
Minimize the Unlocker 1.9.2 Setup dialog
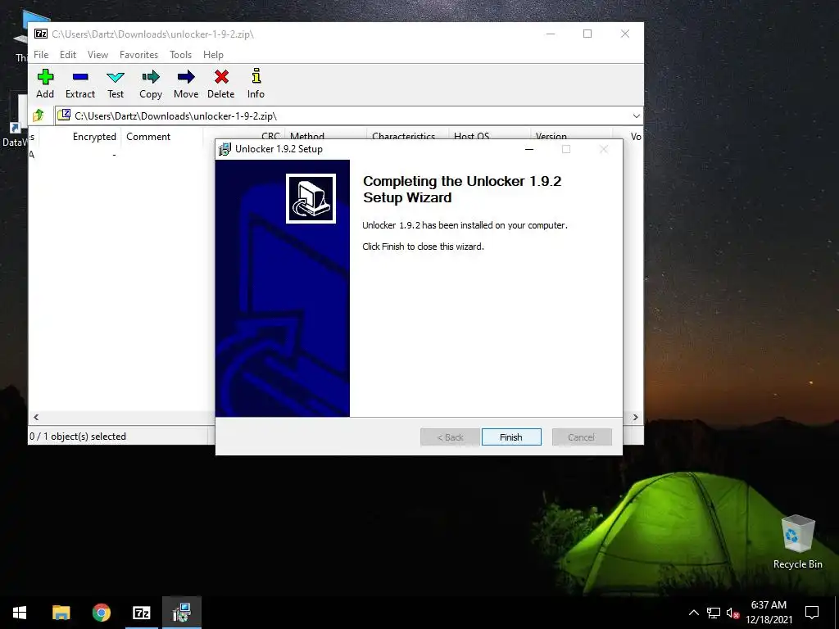tap(529, 149)
